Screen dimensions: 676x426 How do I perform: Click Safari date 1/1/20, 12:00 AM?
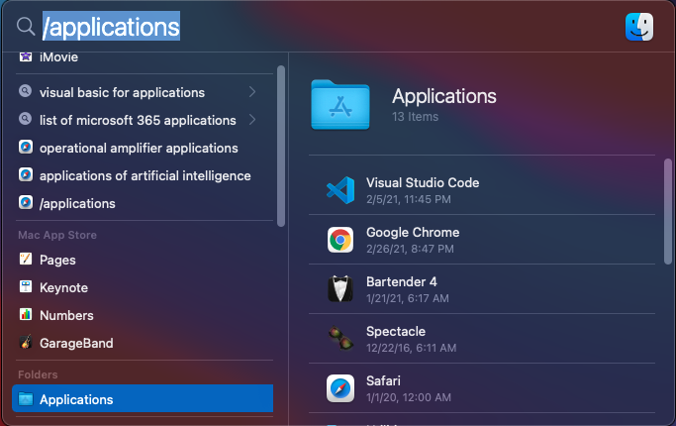click(x=409, y=397)
